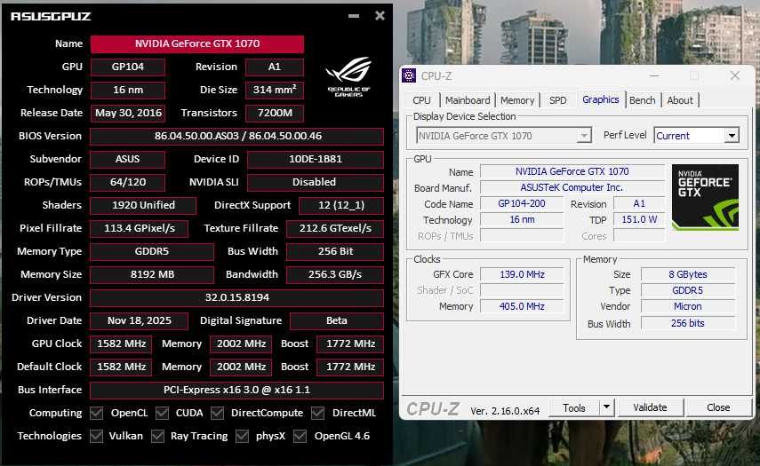Click the DirectX Support 12 (12_1) value
Viewport: 760px width, 466px height.
pyautogui.click(x=341, y=205)
